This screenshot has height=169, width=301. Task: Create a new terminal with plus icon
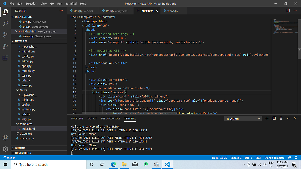click(x=267, y=118)
